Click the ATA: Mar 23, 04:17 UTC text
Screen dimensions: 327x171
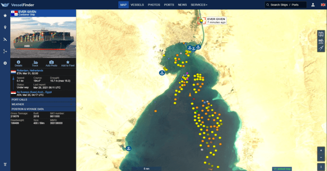pos(30,95)
